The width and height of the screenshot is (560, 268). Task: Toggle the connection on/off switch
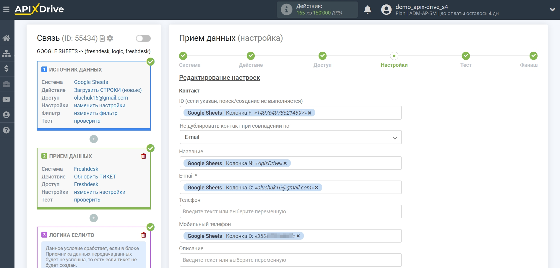coord(143,38)
